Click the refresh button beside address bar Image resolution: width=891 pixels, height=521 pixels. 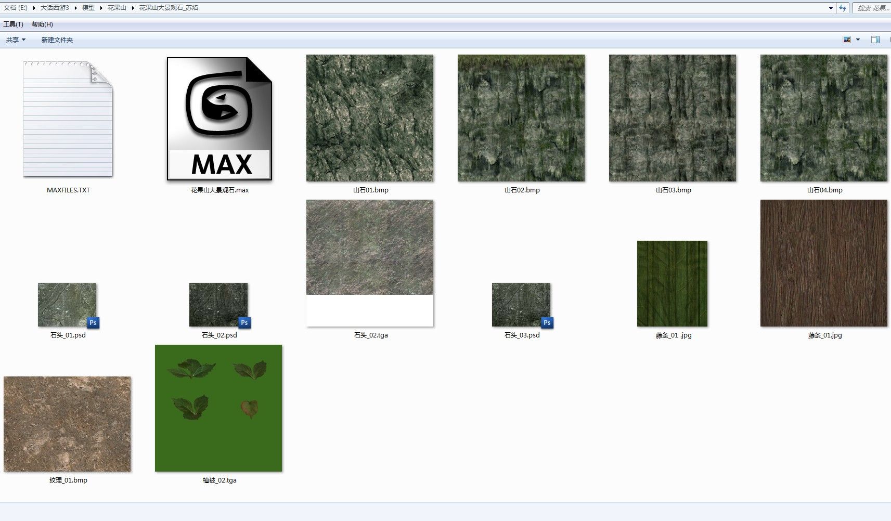point(843,8)
